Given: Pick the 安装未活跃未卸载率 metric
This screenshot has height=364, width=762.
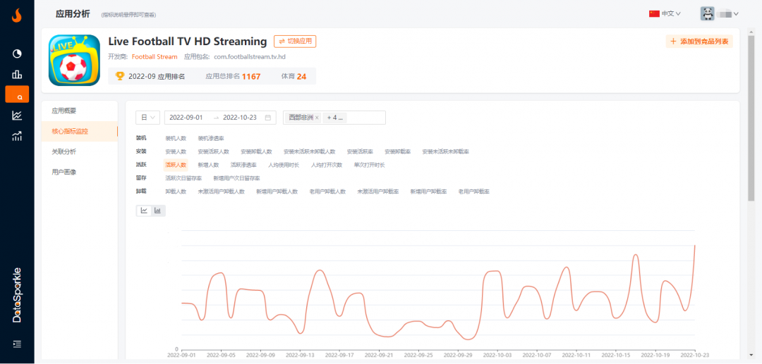Looking at the screenshot, I should pos(446,151).
